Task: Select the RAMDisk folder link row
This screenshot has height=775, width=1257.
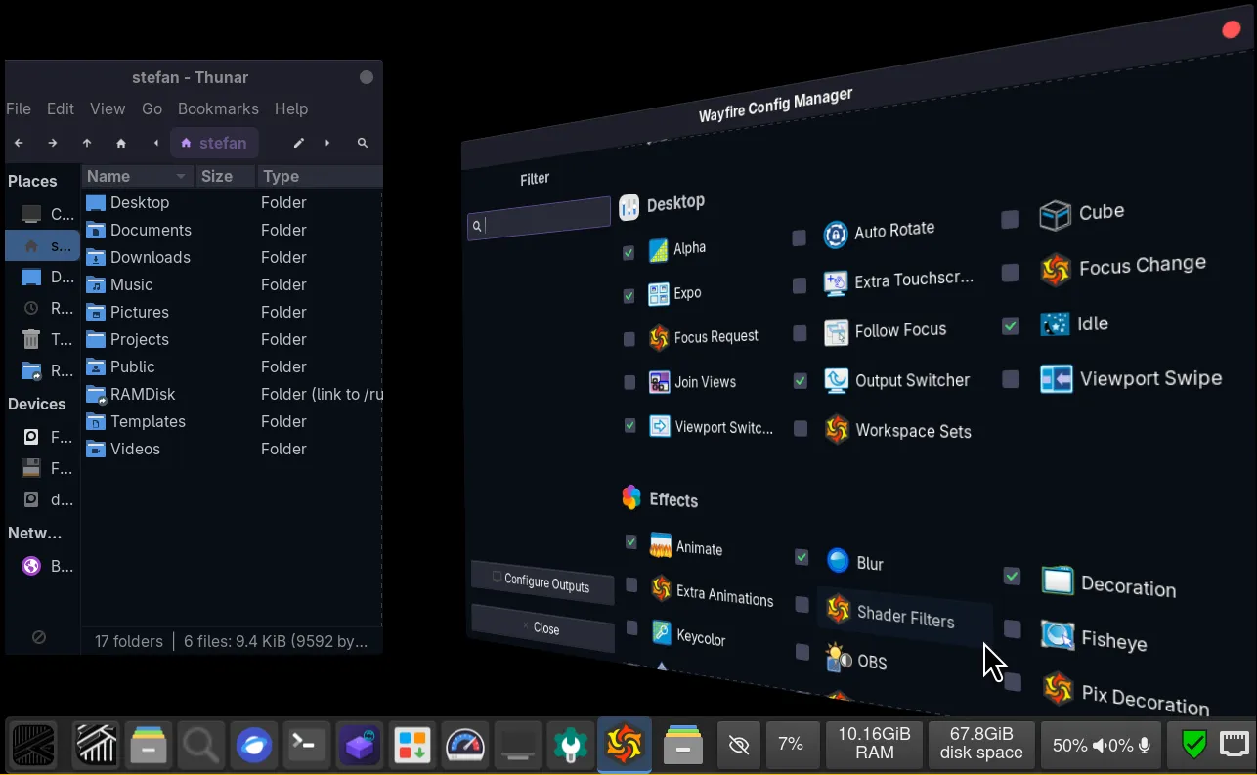Action: (x=232, y=394)
